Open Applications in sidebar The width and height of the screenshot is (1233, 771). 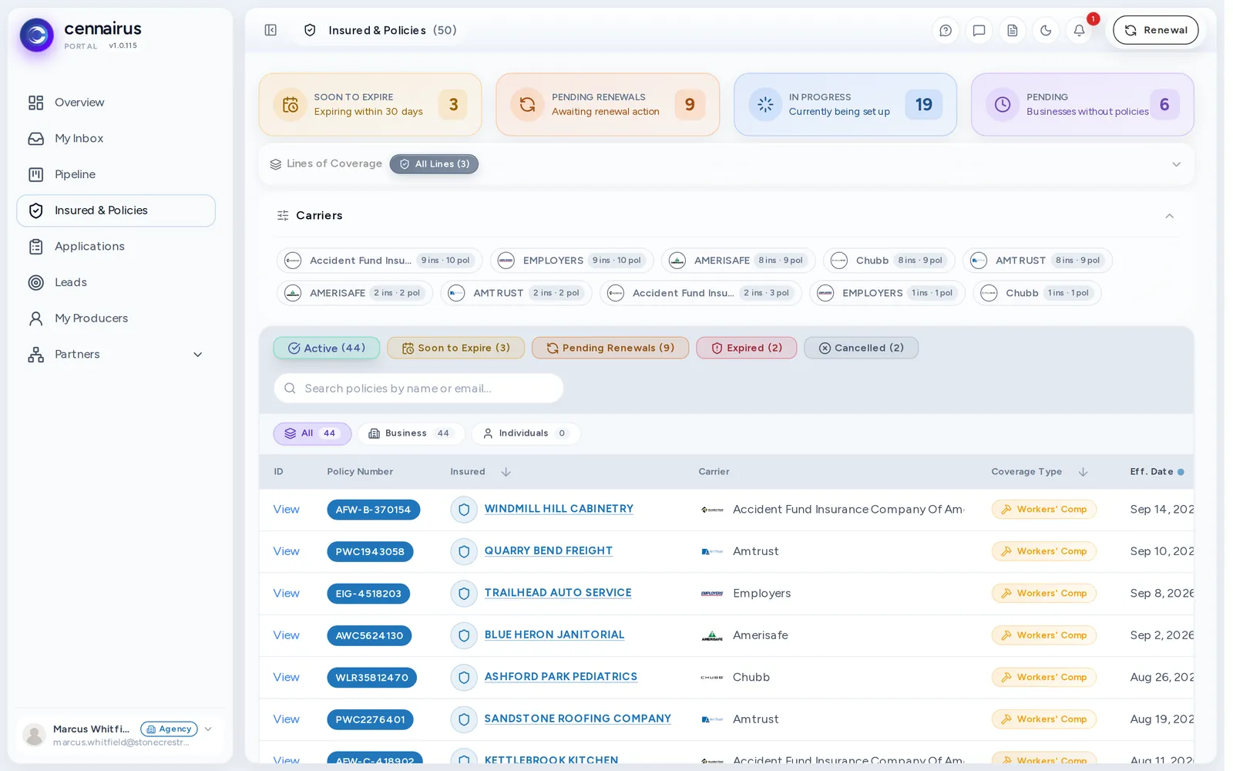116,247
